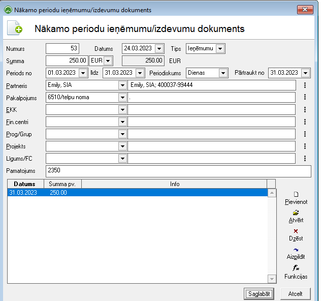The height and width of the screenshot is (301, 323).
Task: Click the Summa field with 250.00
Action: point(67,61)
